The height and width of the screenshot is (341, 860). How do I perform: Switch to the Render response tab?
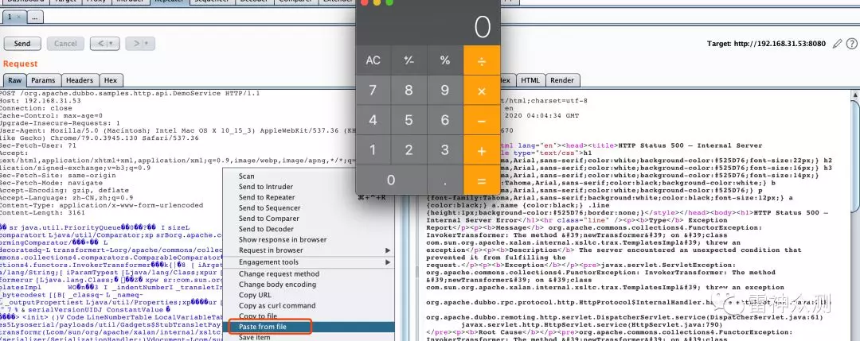tap(561, 80)
